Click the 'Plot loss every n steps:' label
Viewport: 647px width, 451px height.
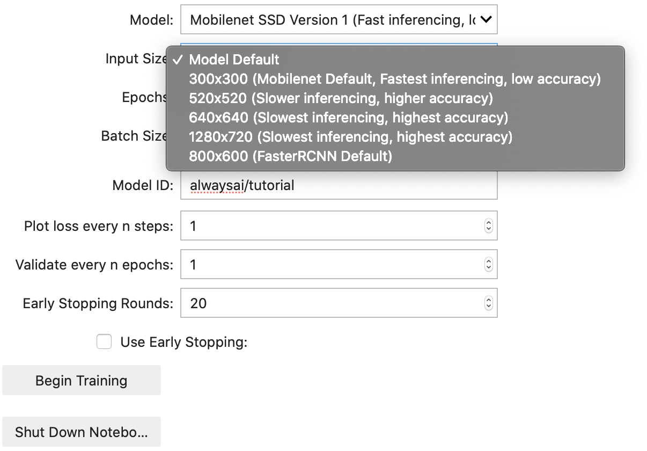point(99,227)
